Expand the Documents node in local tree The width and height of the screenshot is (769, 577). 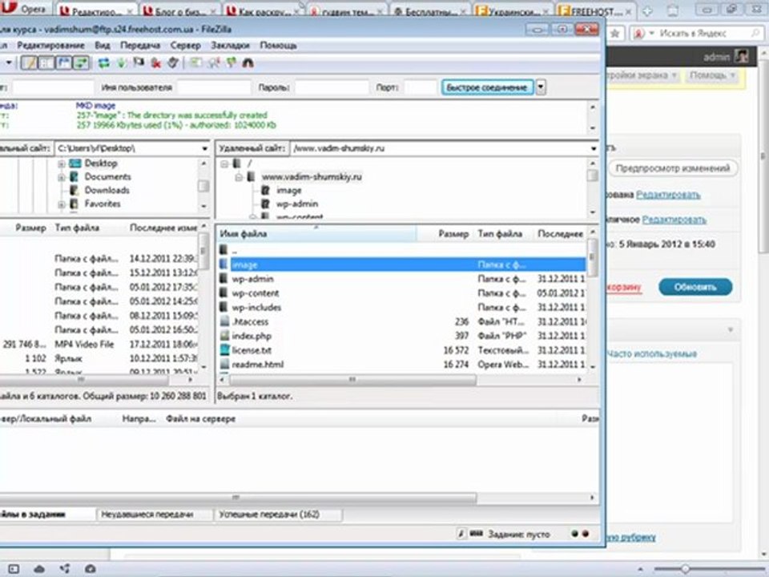click(62, 177)
